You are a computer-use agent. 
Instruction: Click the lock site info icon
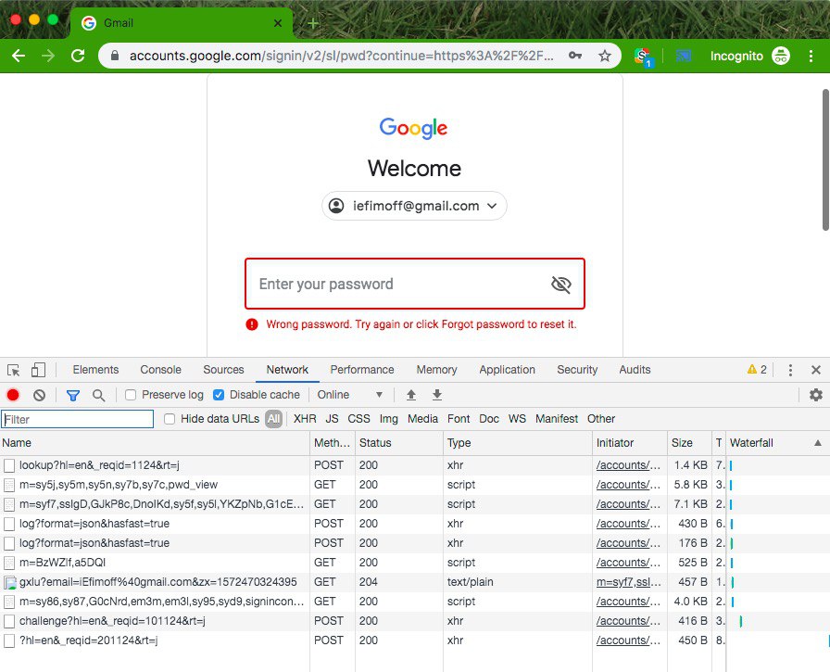115,56
